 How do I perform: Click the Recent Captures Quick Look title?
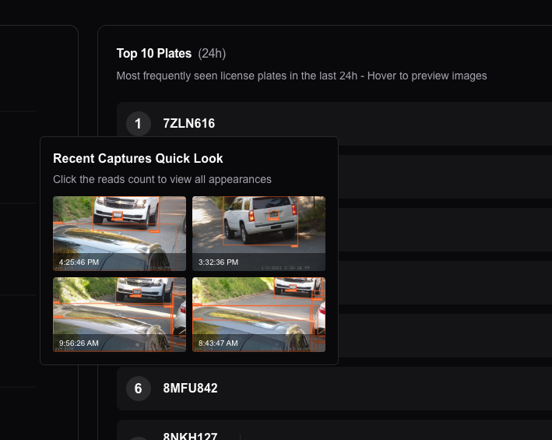(138, 159)
